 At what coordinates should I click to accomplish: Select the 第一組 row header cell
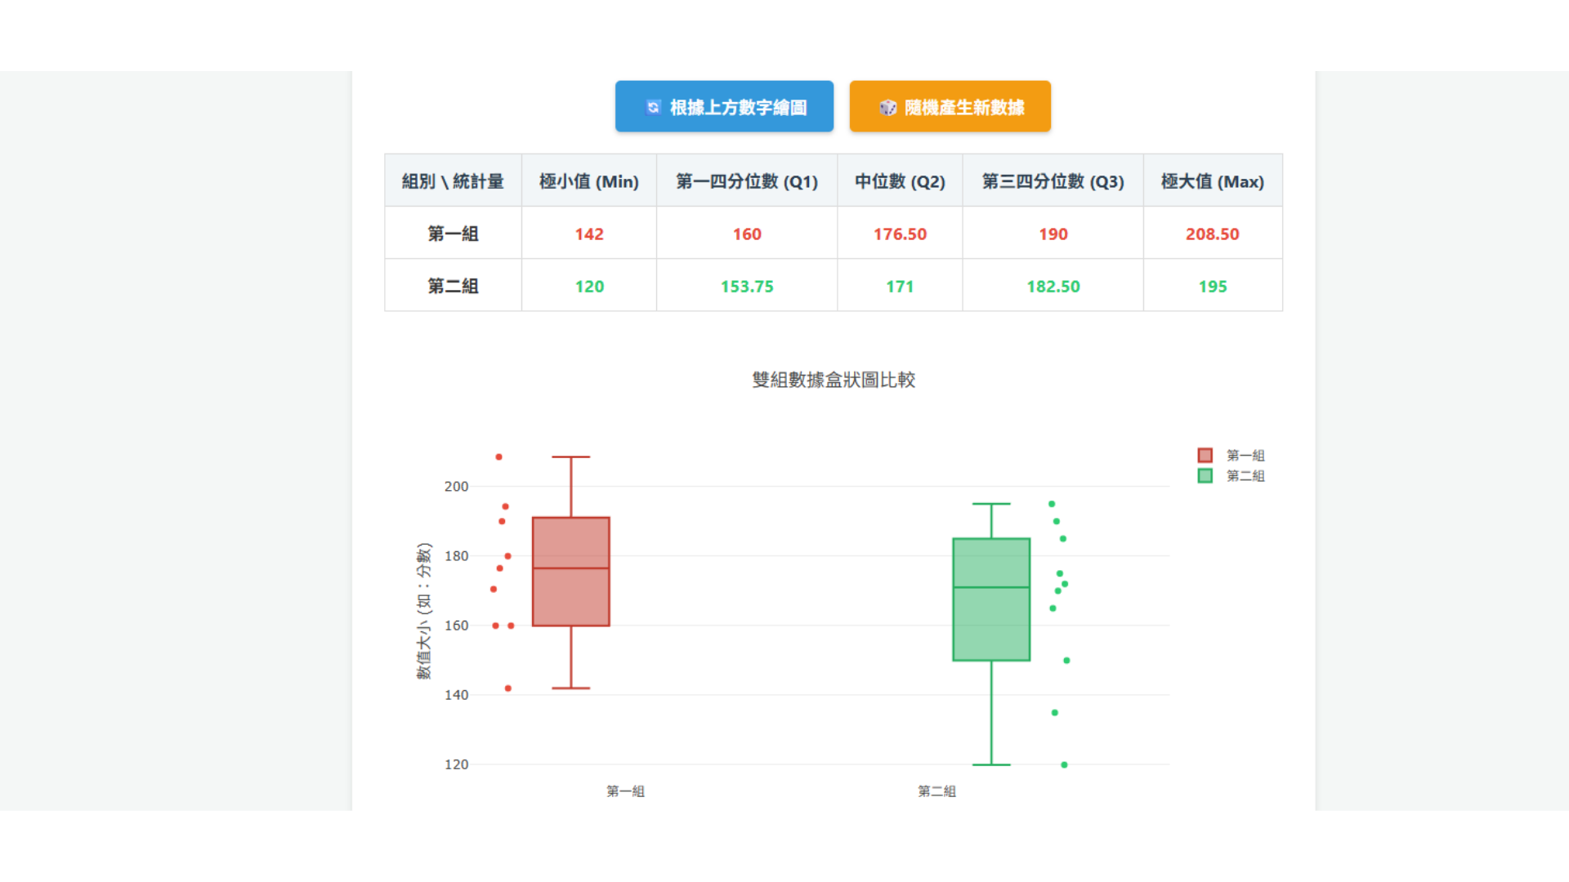tap(453, 234)
